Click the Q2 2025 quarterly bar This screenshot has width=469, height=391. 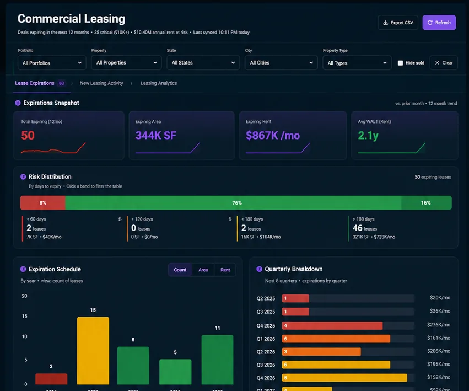[x=295, y=298]
